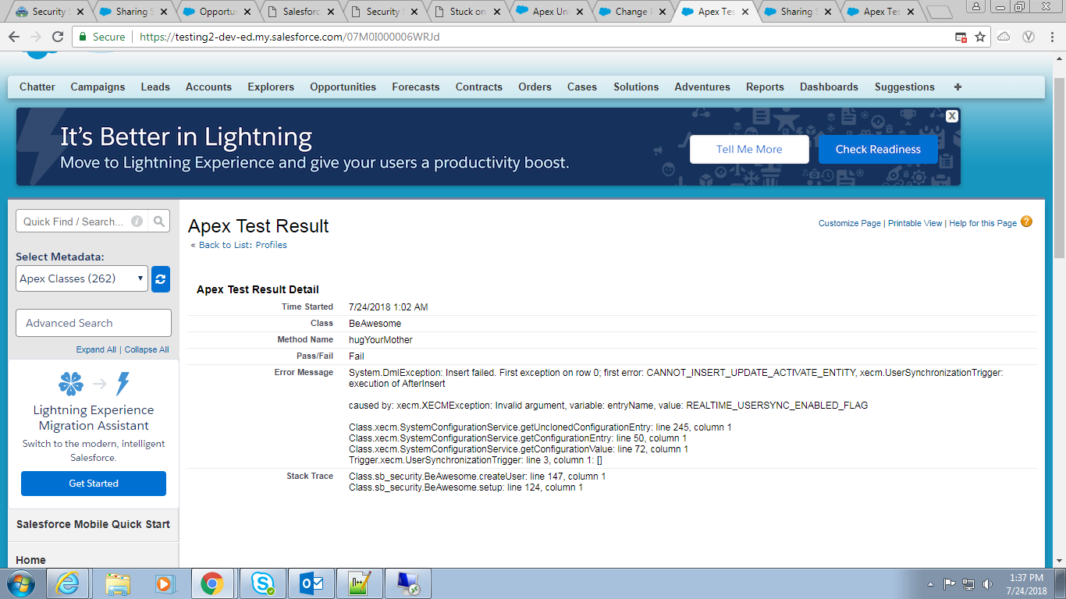Go back with the browser back arrow
This screenshot has height=599, width=1066.
click(x=13, y=37)
